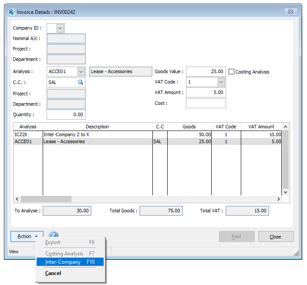The image size is (307, 285).
Task: Click the horizontal scrollbar thumb
Action: (46, 199)
